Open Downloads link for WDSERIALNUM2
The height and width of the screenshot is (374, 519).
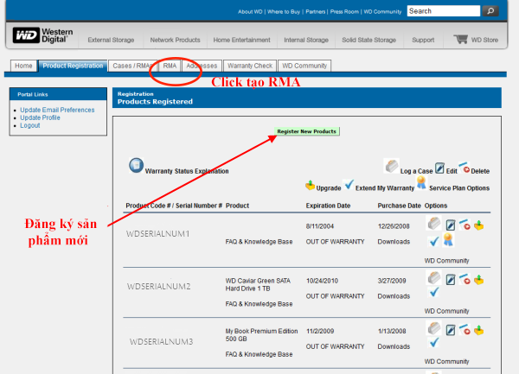[x=394, y=296]
